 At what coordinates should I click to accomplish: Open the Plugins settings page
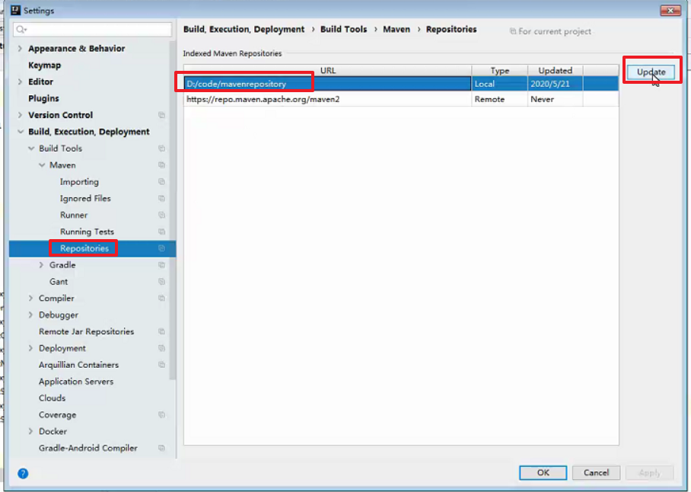[43, 98]
